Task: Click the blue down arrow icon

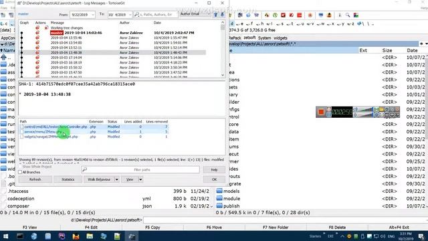Action: (x=222, y=15)
